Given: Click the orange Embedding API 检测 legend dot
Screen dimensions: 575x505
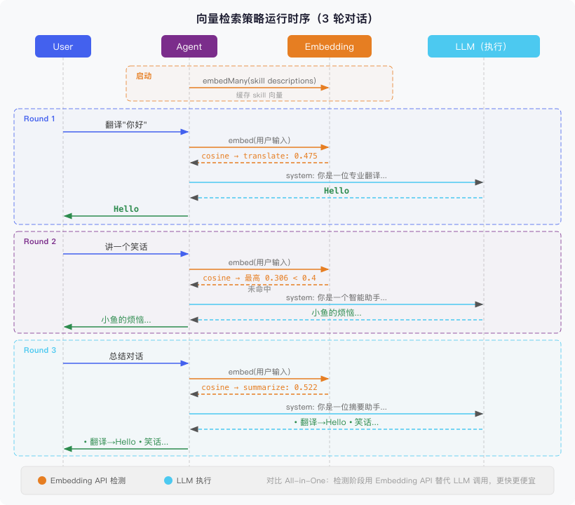Looking at the screenshot, I should [42, 481].
